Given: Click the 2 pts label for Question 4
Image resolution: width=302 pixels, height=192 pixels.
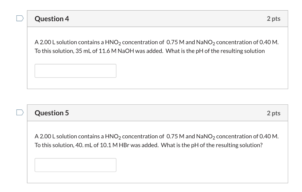Looking at the screenshot, I should pos(273,19).
